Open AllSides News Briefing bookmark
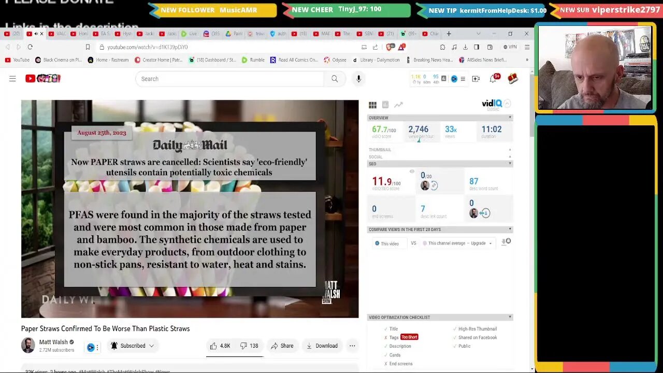Screen dimensions: 663x373 (483, 60)
